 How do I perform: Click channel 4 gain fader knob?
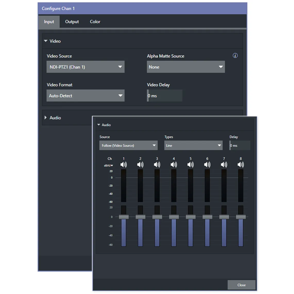[174, 217]
